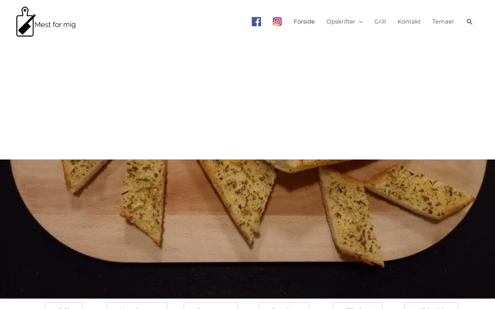Click the fourth category button below image
The width and height of the screenshot is (495, 309).
point(284,306)
